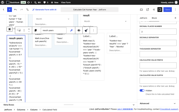Switch to the Block tab
Image resolution: width=179 pixels, height=112 pixels.
154,18
